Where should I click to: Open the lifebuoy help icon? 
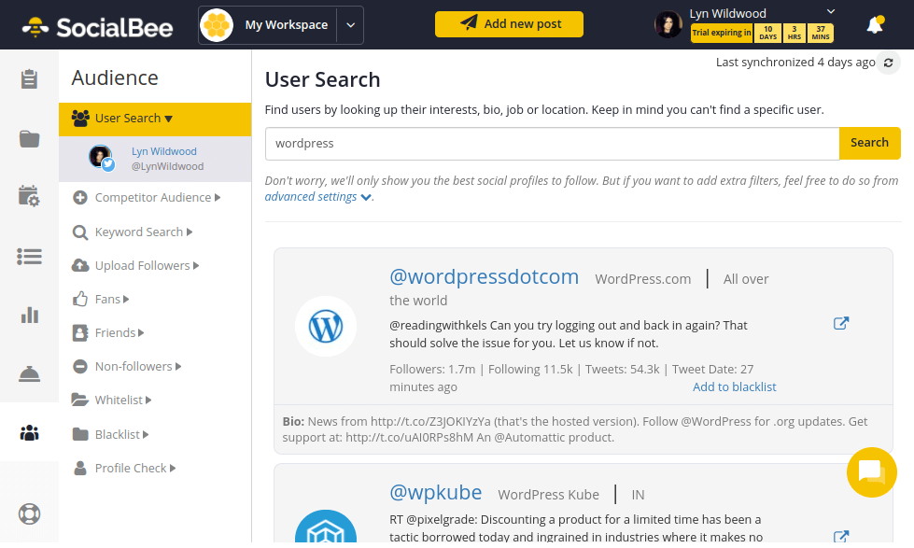[29, 513]
